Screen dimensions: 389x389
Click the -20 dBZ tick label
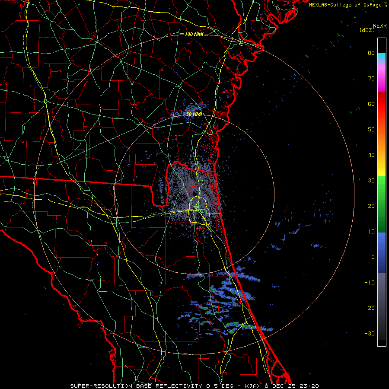(x=370, y=308)
